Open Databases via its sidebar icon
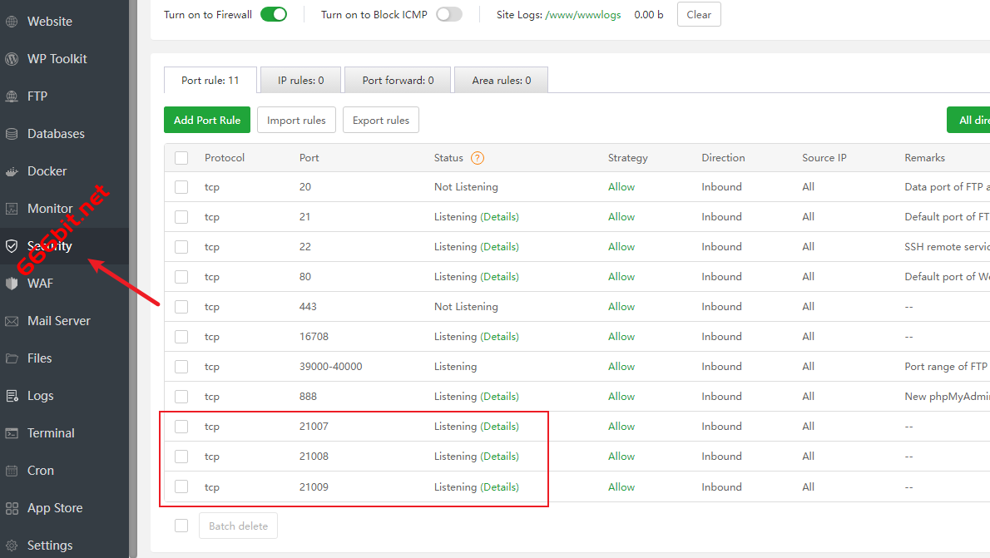Screen dimensions: 990x558 coord(12,134)
